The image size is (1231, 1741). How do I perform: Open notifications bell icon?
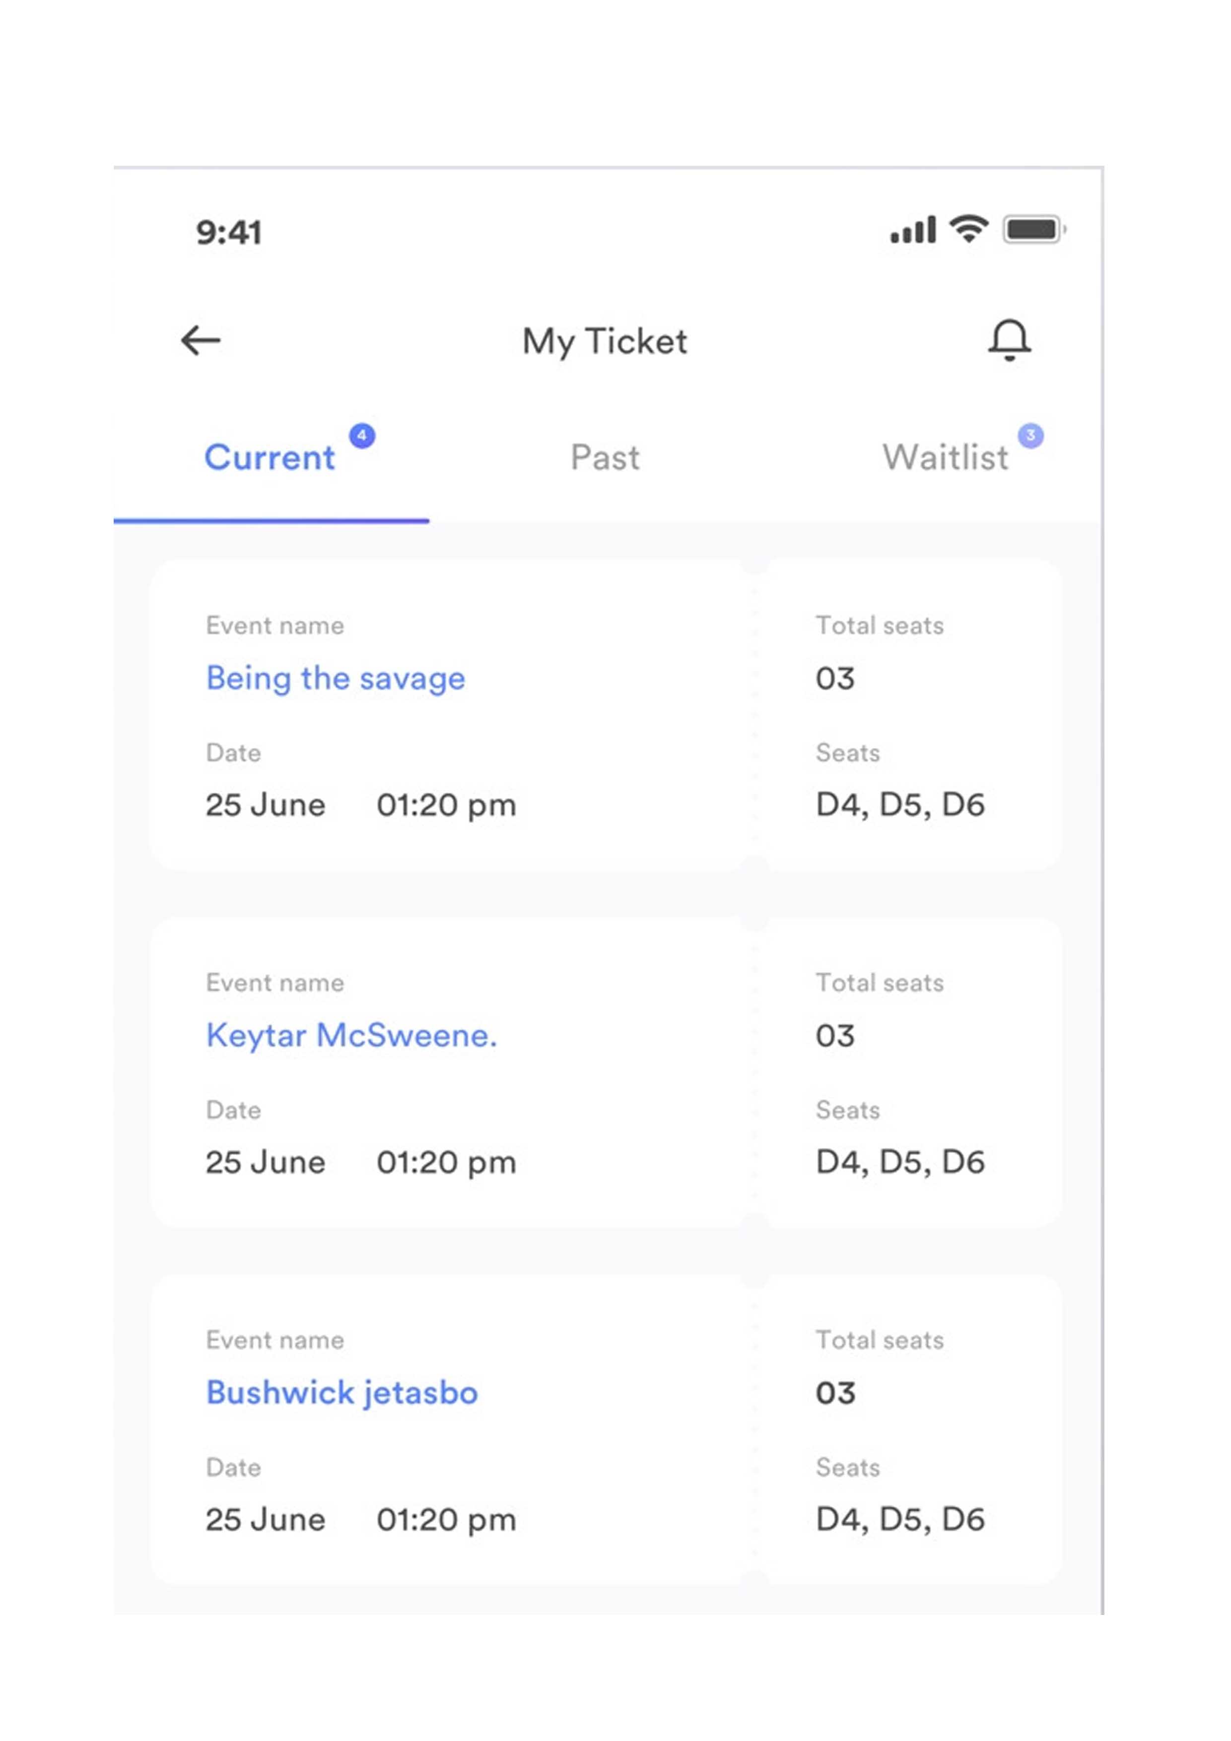click(1009, 339)
